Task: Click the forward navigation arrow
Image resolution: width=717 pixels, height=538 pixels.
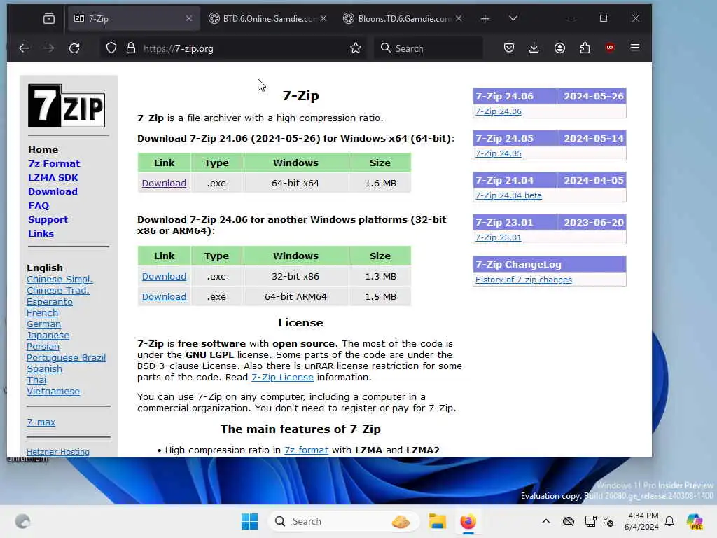Action: (49, 48)
